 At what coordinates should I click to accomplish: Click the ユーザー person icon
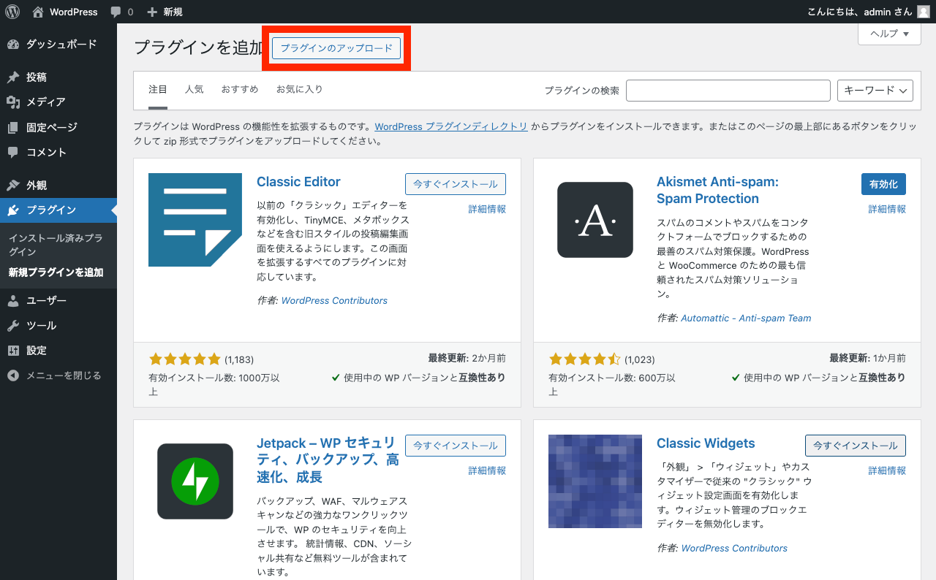pyautogui.click(x=13, y=301)
